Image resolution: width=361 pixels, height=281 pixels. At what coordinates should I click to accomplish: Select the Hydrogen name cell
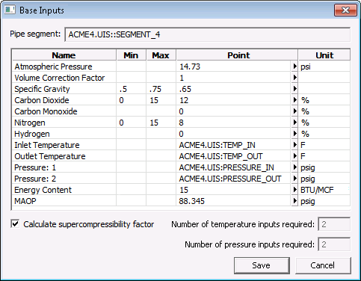[64, 134]
